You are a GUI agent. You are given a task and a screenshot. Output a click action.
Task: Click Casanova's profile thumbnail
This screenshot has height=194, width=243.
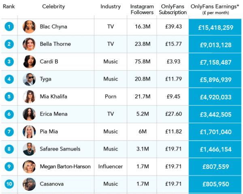29,184
